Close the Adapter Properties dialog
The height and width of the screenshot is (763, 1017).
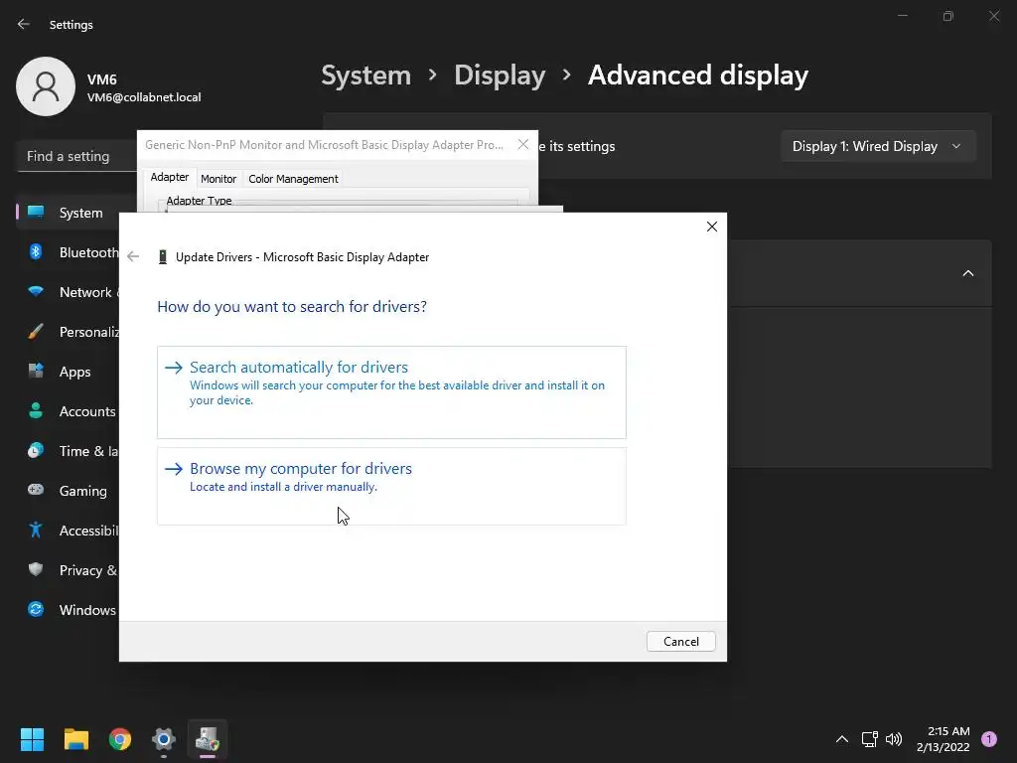(x=522, y=145)
